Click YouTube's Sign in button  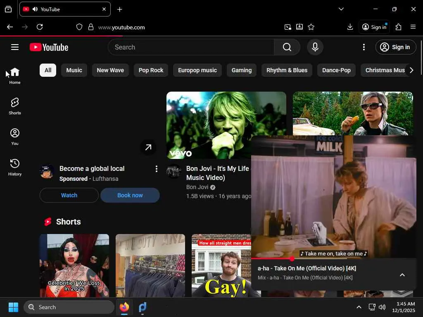[x=395, y=47]
